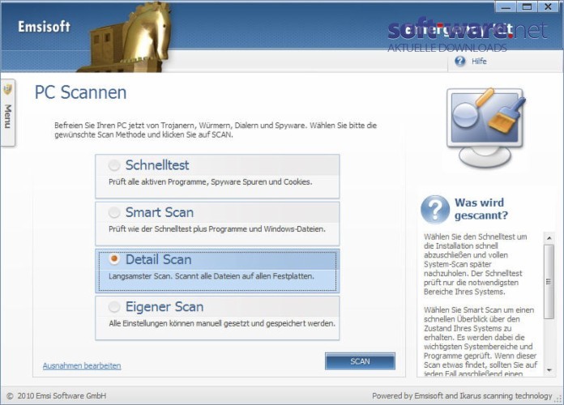Click the 'Smart Scan' option title
Screen dimensions: 564x405
coord(160,212)
